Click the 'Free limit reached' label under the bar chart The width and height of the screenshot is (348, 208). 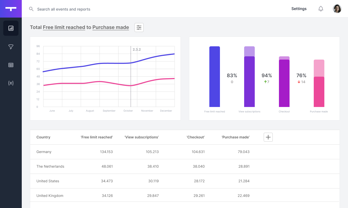pos(215,112)
